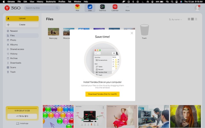Viewport: 205px width, 128px height.
Task: Switch to list view layout
Action: (x=196, y=20)
